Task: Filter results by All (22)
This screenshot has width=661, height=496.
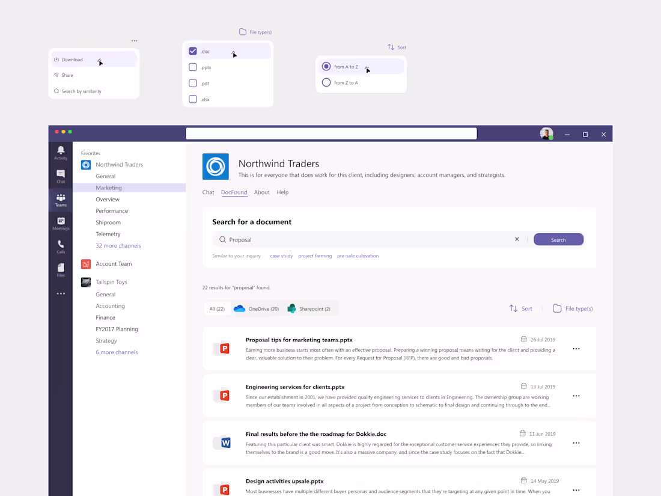Action: click(217, 309)
